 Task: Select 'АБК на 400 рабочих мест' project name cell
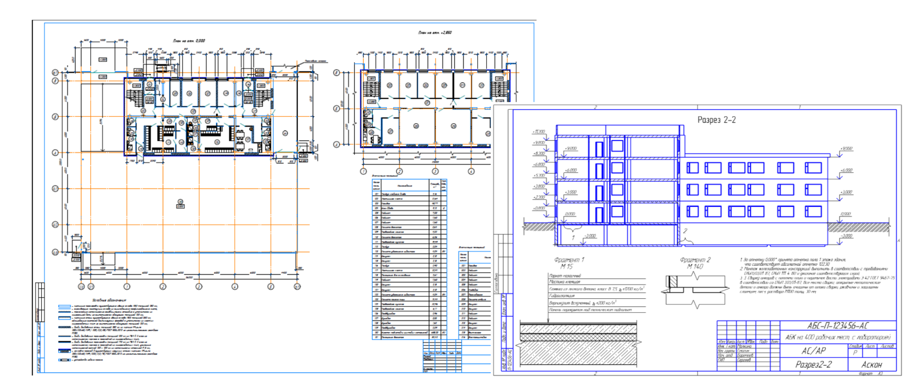point(838,337)
